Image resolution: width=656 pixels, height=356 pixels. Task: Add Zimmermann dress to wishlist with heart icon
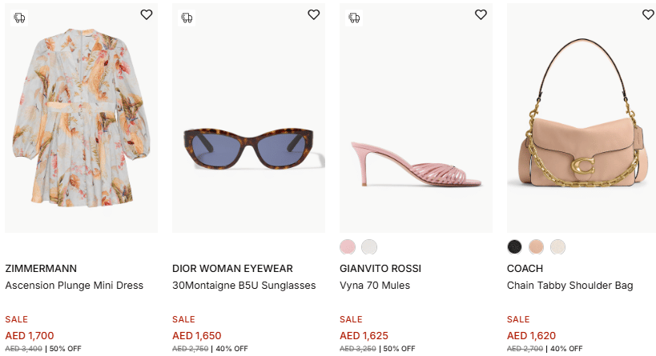point(146,14)
